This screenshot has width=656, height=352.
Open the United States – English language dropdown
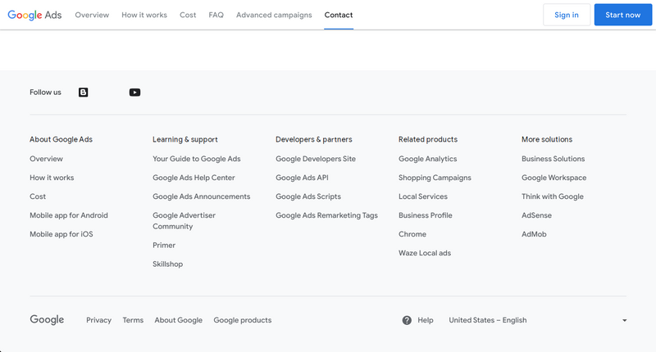(x=538, y=320)
